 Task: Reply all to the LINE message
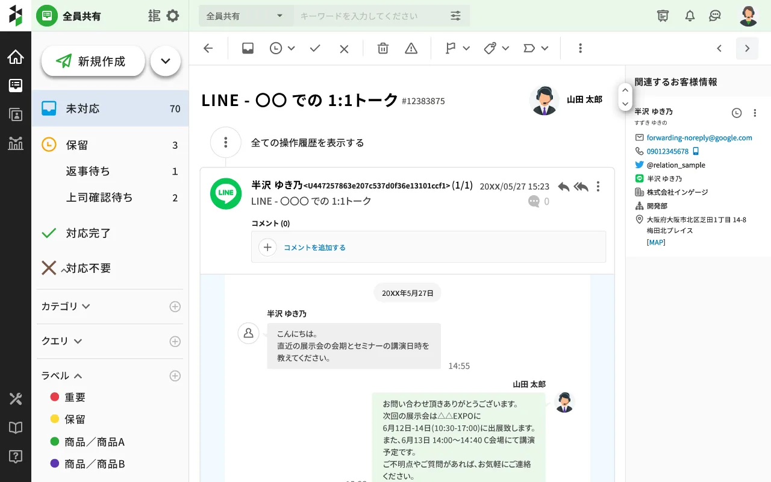581,187
